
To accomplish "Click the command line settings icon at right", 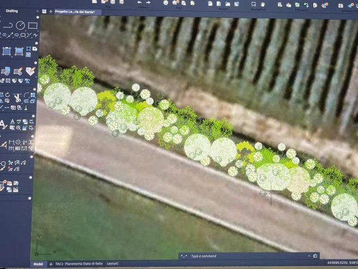I will coord(315,256).
